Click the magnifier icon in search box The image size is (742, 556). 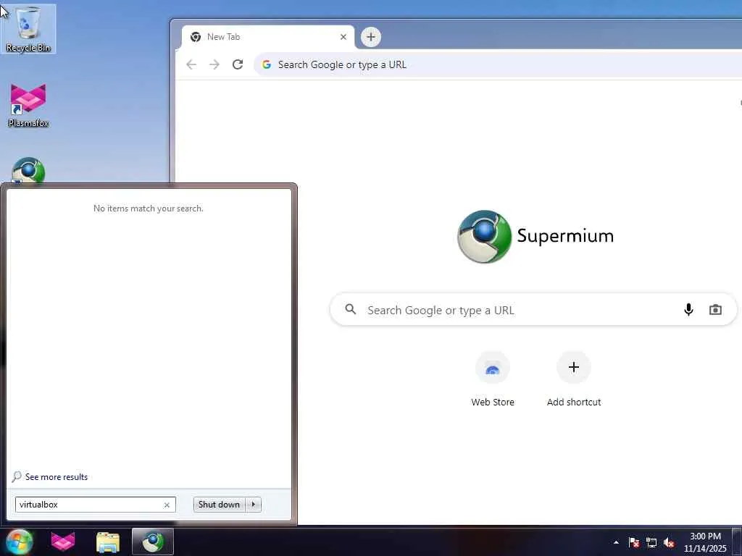click(350, 309)
